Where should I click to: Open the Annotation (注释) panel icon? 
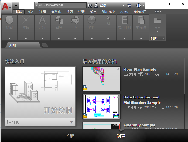(x=42, y=21)
